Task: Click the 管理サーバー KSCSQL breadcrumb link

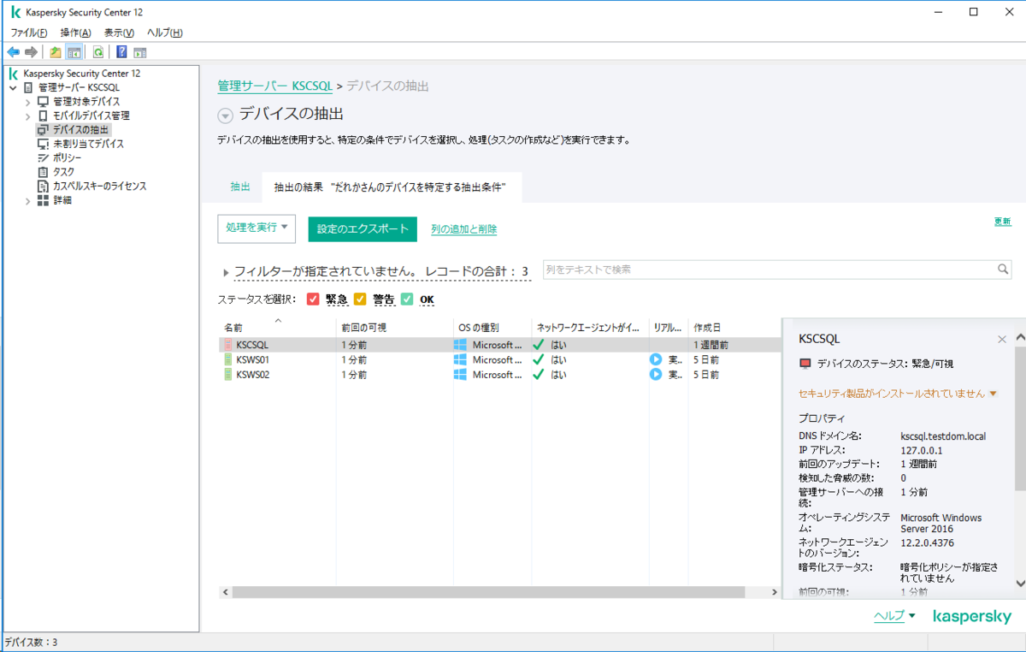Action: 274,86
